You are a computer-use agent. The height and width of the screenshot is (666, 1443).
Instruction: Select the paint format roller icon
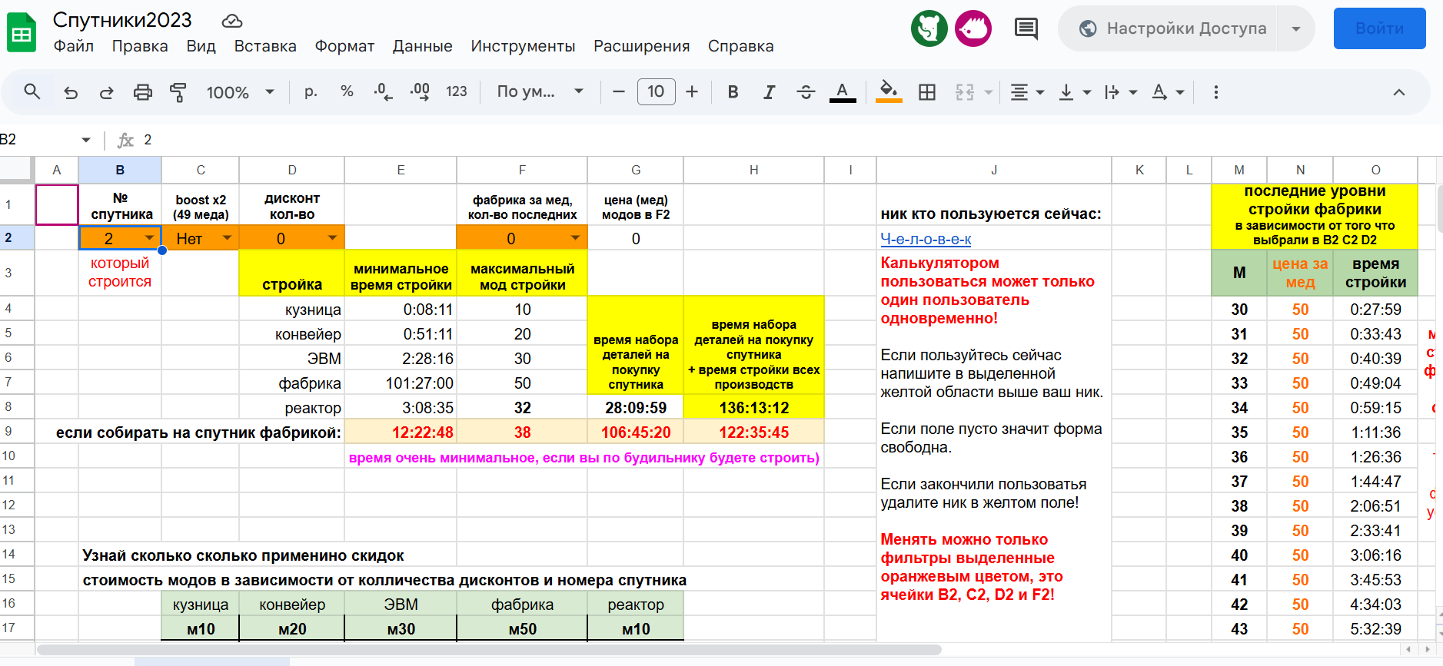[x=178, y=92]
